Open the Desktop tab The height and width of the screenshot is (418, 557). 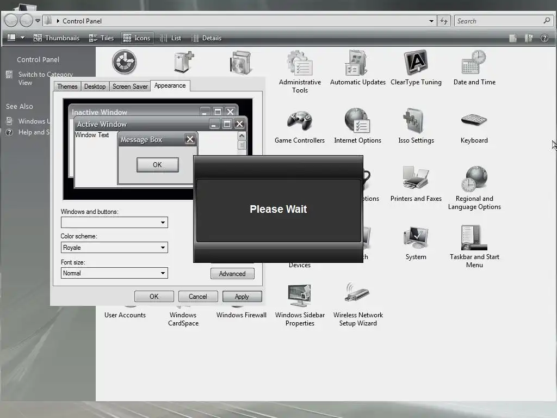[95, 87]
